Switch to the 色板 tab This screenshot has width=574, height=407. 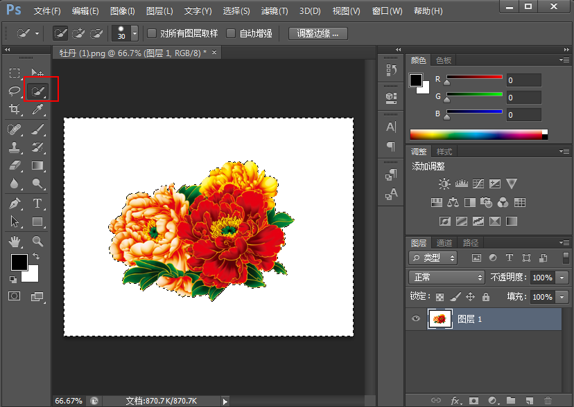[x=444, y=60]
